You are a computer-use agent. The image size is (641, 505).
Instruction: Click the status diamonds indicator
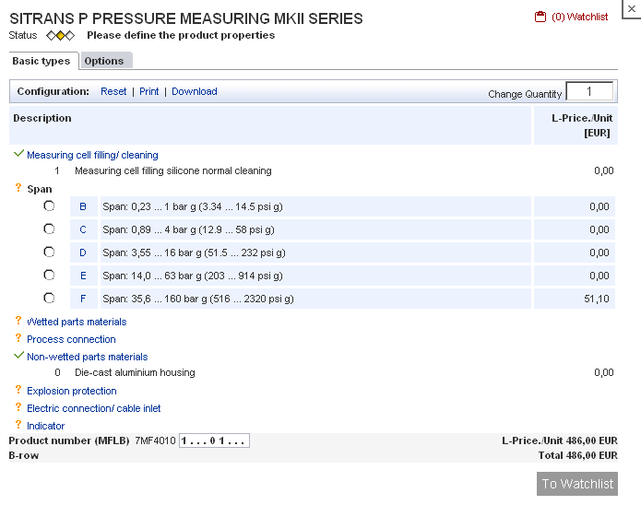[x=60, y=36]
